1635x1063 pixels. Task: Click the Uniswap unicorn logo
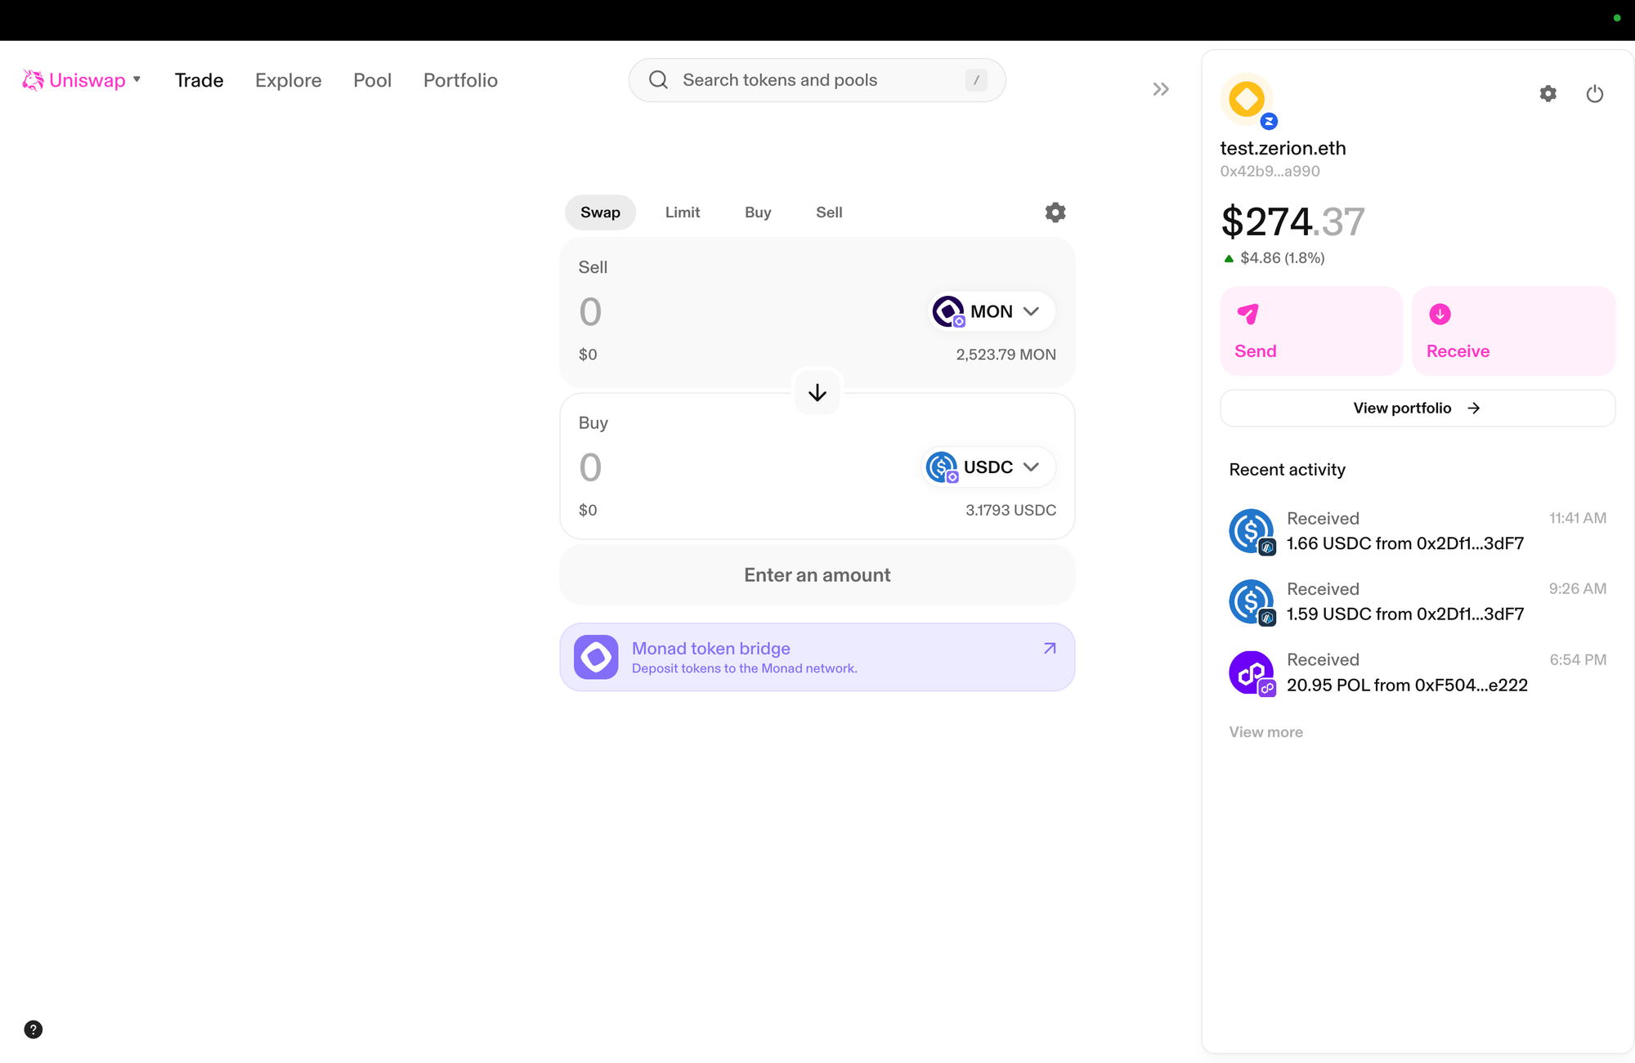pos(33,79)
